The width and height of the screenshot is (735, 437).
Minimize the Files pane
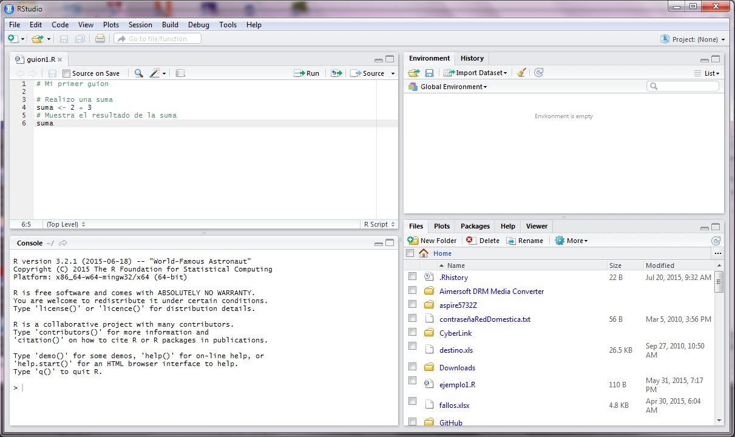pos(705,227)
